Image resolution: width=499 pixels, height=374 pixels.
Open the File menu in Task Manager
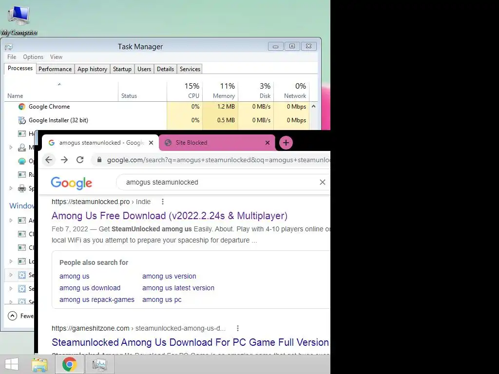point(12,57)
